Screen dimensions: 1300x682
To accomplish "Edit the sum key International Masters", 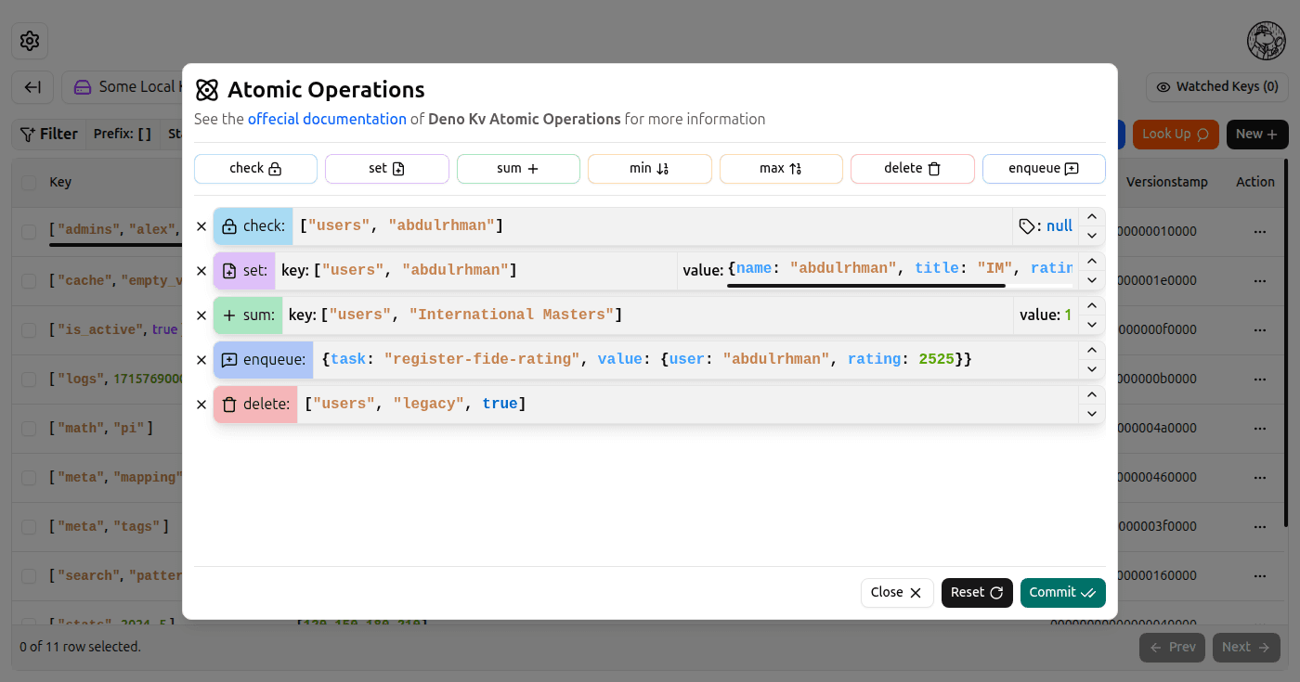I will coord(647,315).
